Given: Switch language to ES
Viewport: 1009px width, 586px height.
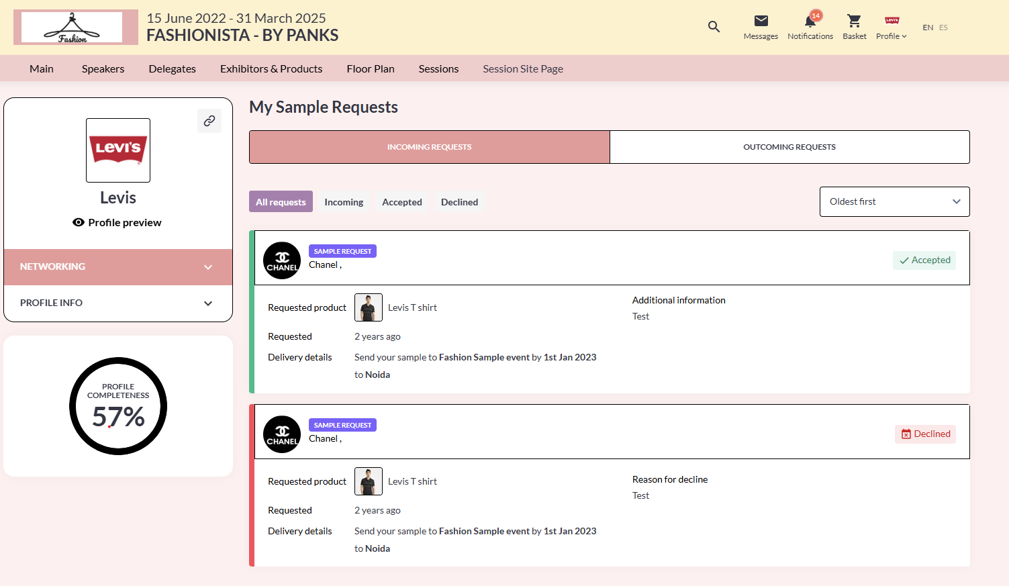Looking at the screenshot, I should point(943,28).
